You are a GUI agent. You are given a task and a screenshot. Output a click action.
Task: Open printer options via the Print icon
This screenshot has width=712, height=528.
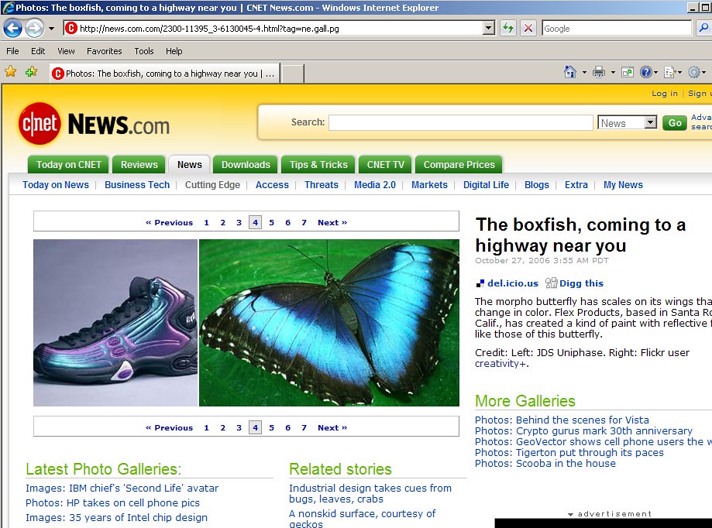(x=597, y=71)
